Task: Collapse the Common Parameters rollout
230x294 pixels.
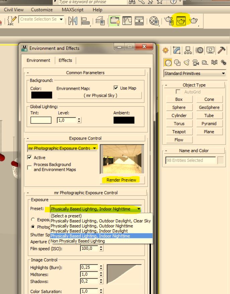Action: tap(85, 73)
